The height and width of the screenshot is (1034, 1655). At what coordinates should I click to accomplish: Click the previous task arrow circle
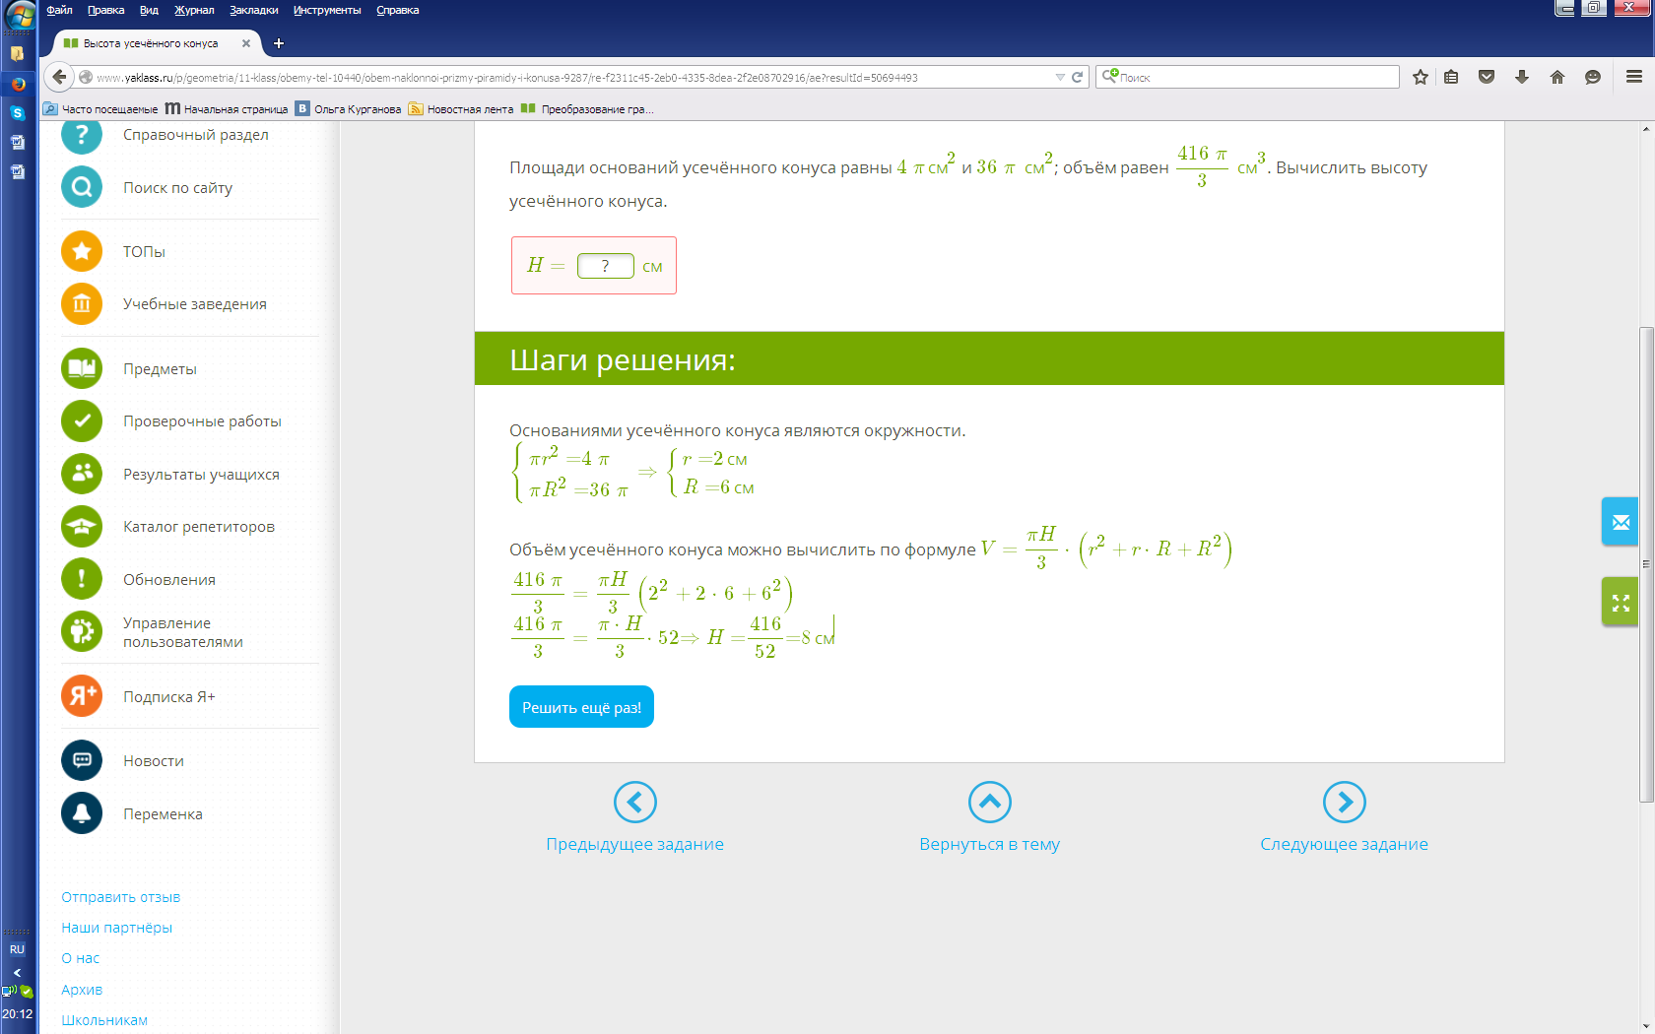pos(635,803)
